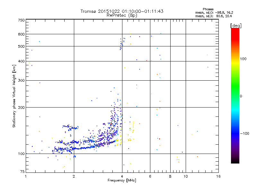Image resolution: width=257 pixels, height=192 pixels.
Task: Click the 600 km y-axis tick label
Action: (21, 34)
